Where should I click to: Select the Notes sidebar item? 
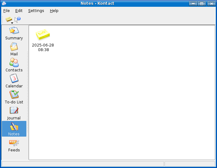14,129
